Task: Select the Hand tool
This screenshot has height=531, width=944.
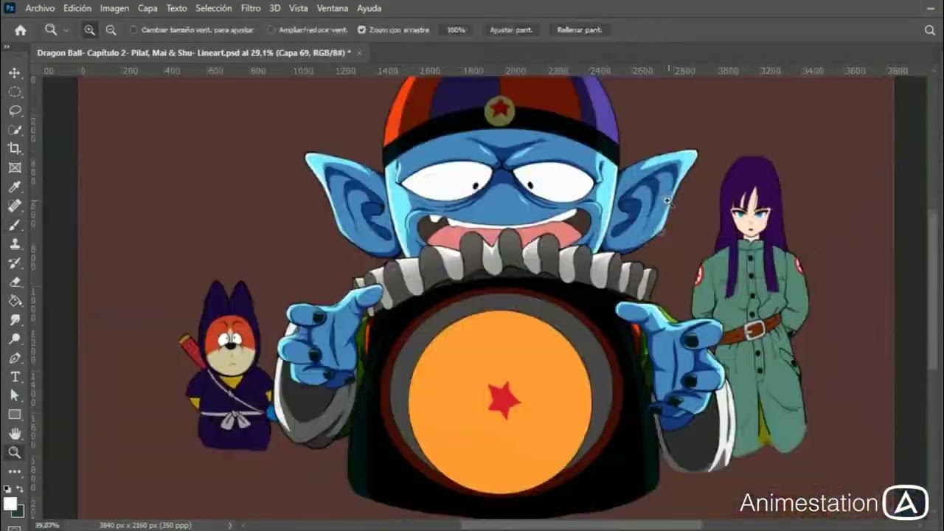Action: point(15,434)
